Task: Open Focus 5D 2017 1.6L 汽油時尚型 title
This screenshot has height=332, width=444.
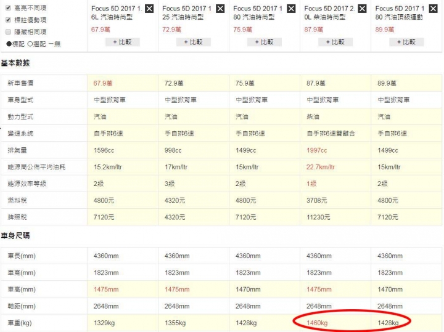Action: [117, 13]
